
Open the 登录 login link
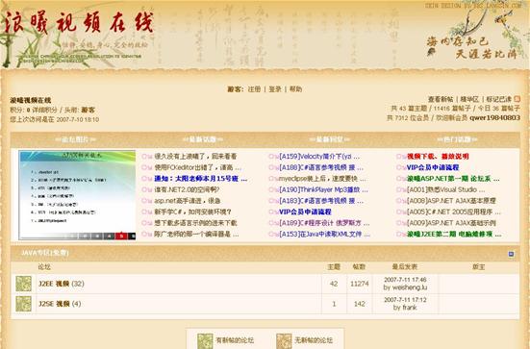pyautogui.click(x=275, y=89)
